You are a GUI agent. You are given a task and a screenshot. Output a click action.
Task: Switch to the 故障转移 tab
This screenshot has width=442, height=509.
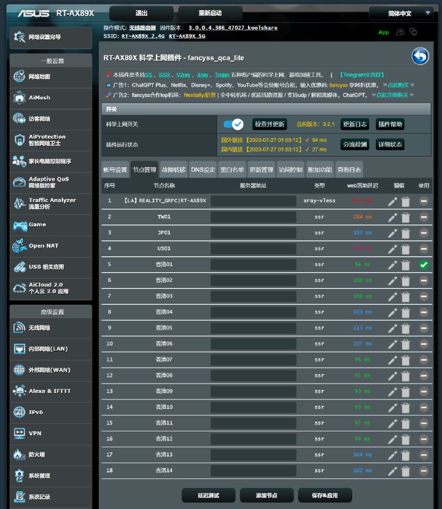tap(173, 170)
